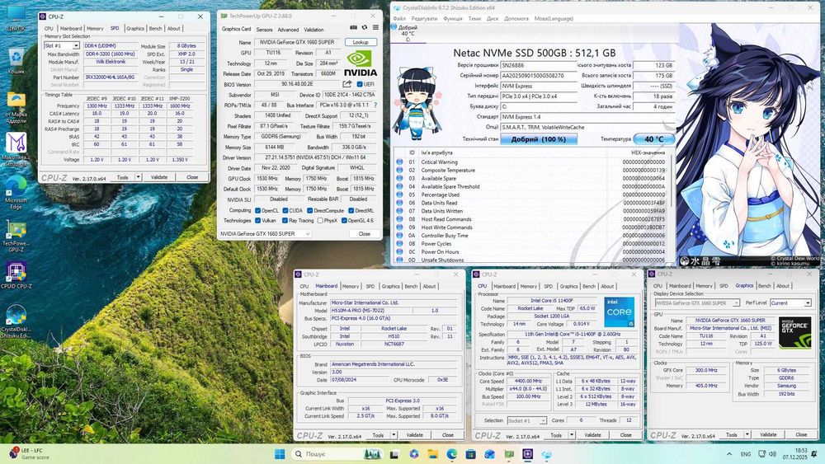Click 40 °C temperature box
This screenshot has width=825, height=464.
point(654,139)
